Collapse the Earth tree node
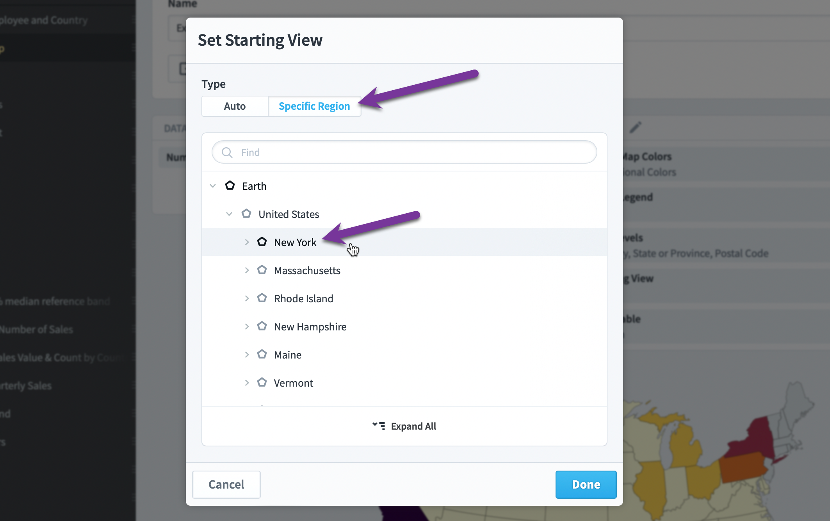830x521 pixels. (213, 186)
